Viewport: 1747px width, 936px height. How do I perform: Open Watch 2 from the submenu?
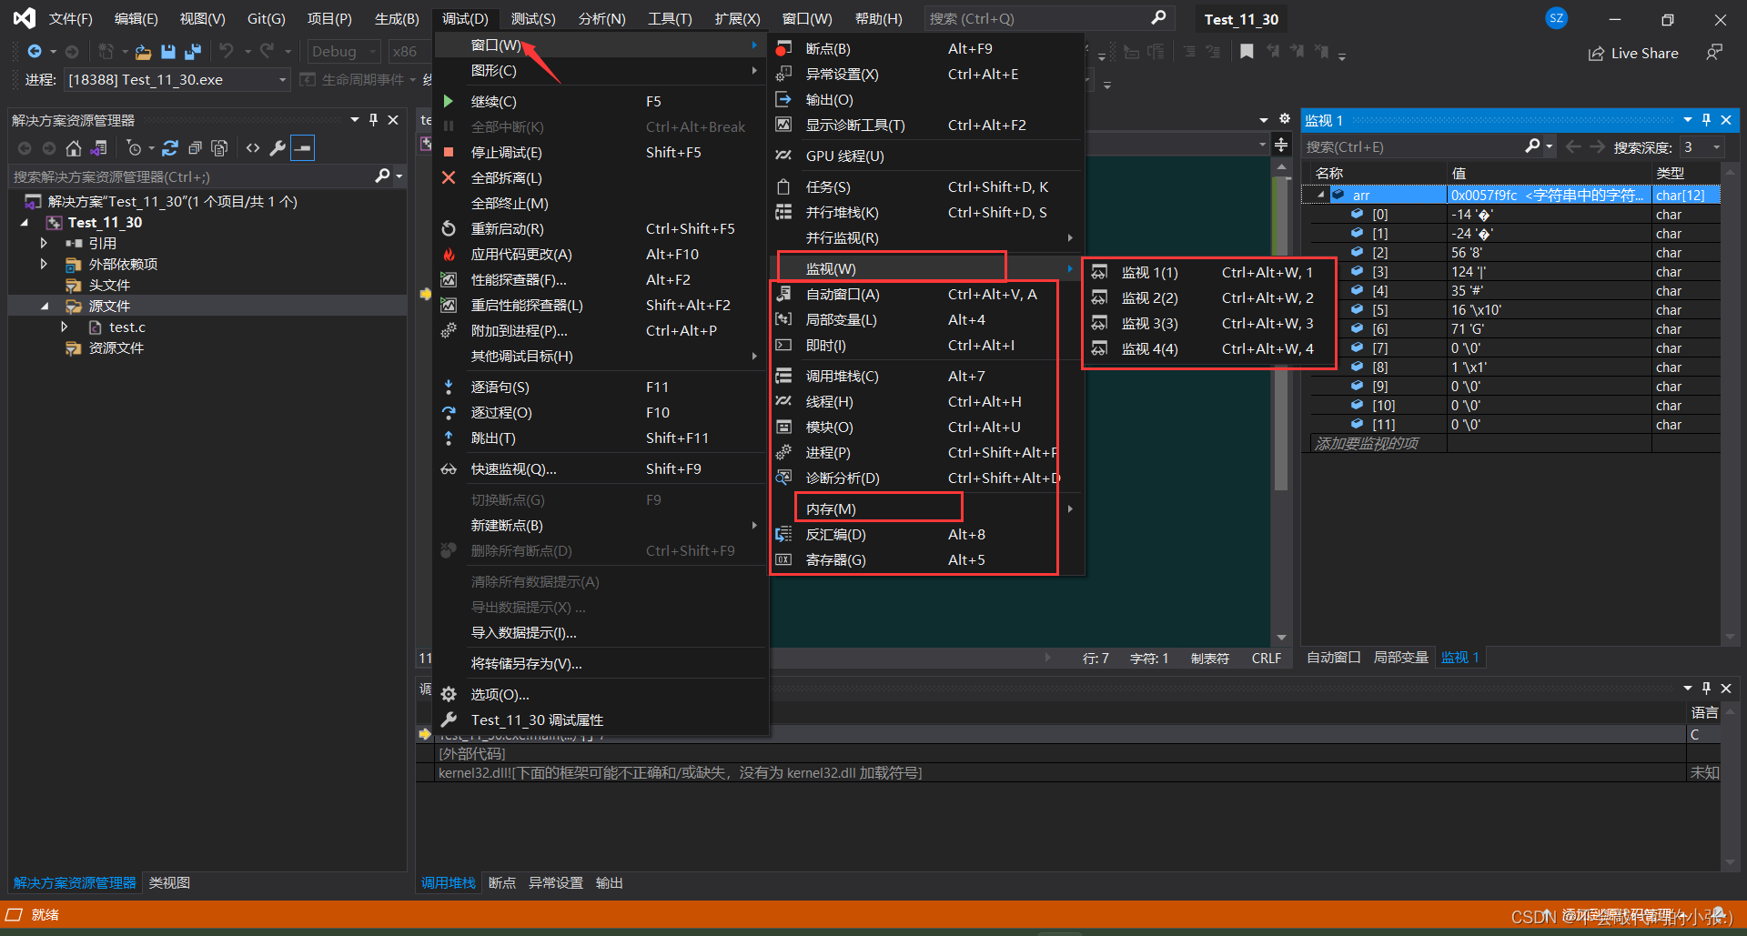pyautogui.click(x=1208, y=298)
